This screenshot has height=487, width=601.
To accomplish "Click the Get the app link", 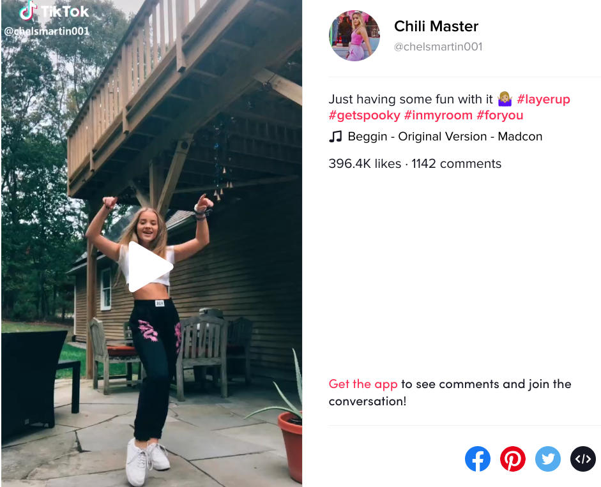I will 363,384.
